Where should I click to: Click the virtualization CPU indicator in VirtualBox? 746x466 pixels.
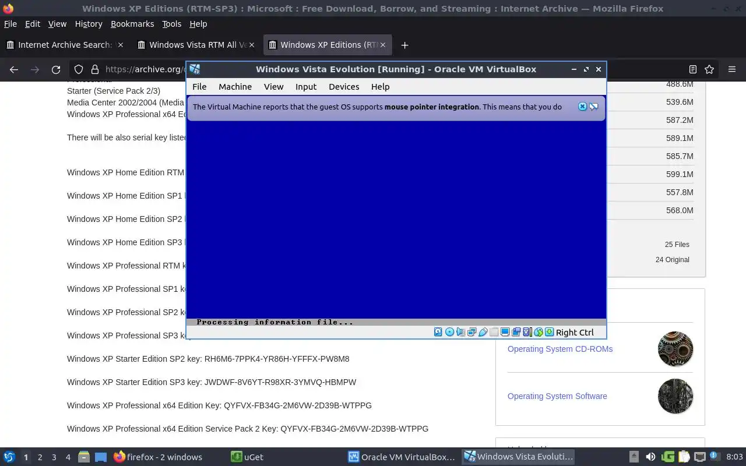tap(527, 332)
